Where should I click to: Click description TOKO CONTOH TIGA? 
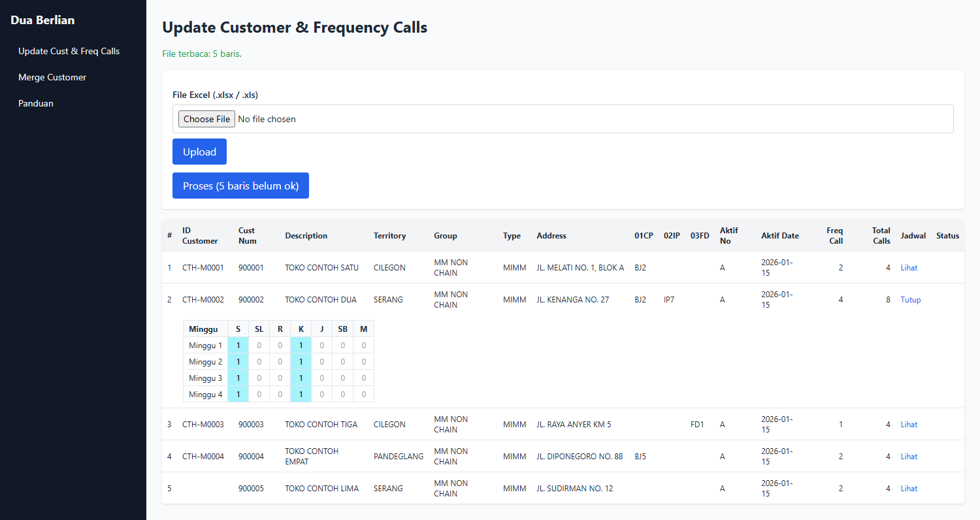click(x=321, y=424)
